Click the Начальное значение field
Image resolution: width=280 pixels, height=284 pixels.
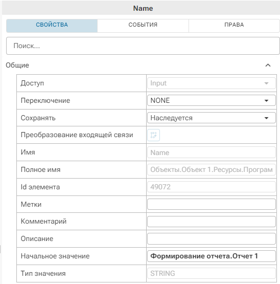coord(212,256)
